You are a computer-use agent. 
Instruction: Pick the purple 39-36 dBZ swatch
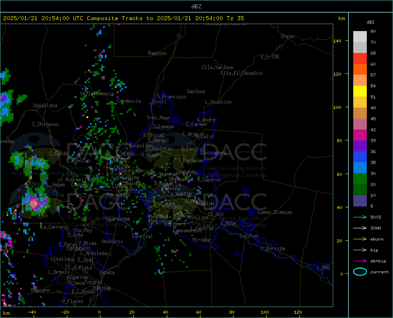(x=360, y=146)
